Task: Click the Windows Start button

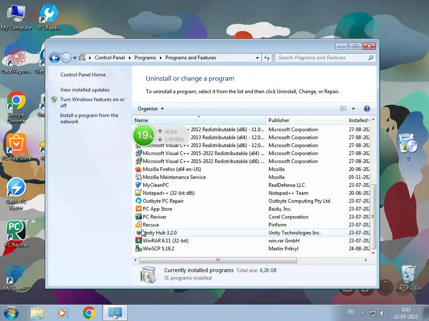Action: 11,313
